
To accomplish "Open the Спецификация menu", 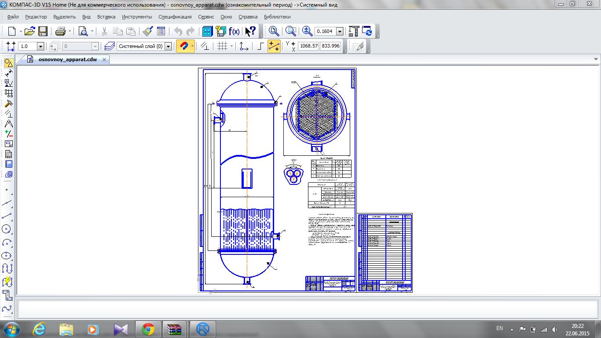I will pyautogui.click(x=175, y=17).
